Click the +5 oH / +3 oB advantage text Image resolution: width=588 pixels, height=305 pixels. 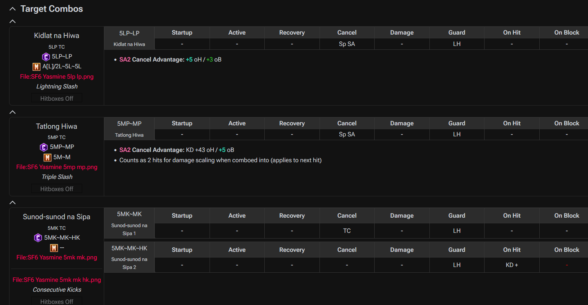(x=203, y=60)
